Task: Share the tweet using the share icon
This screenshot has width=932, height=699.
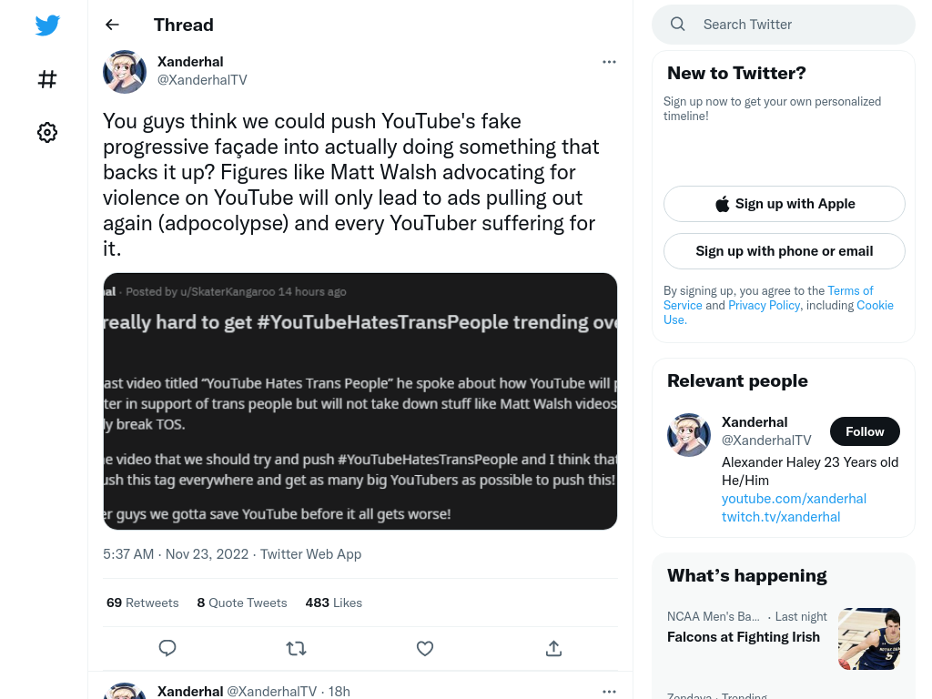Action: 553,648
